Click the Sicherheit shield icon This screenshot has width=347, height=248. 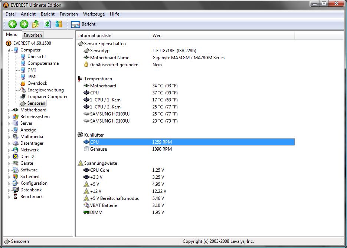(x=16, y=177)
